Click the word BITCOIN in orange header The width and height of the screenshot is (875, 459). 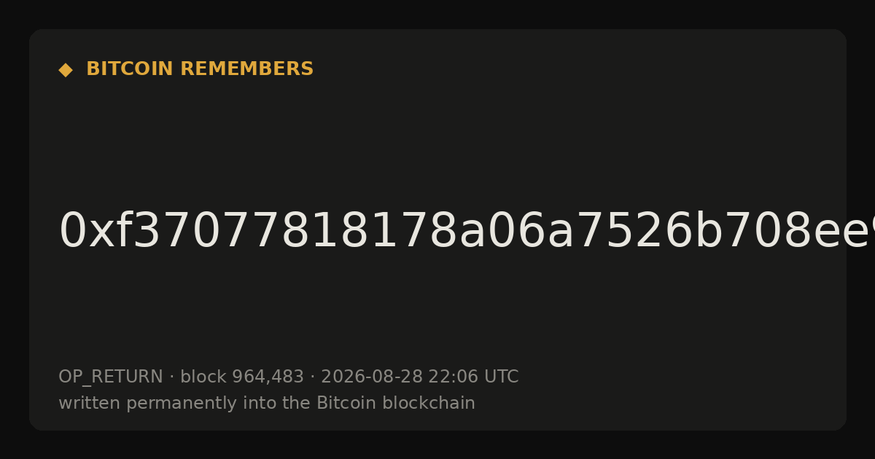(131, 69)
